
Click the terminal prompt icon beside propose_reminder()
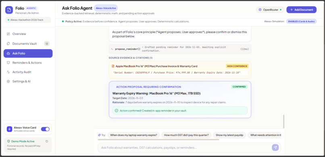[x=112, y=49]
